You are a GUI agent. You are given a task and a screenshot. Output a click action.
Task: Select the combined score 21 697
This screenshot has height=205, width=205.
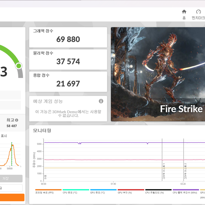point(68,84)
